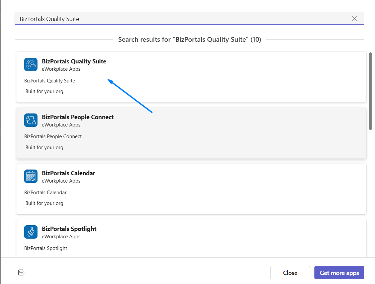Screen dimensions: 375x284
Task: Click eWorkplace Apps under BizPortals People Connect
Action: [61, 125]
